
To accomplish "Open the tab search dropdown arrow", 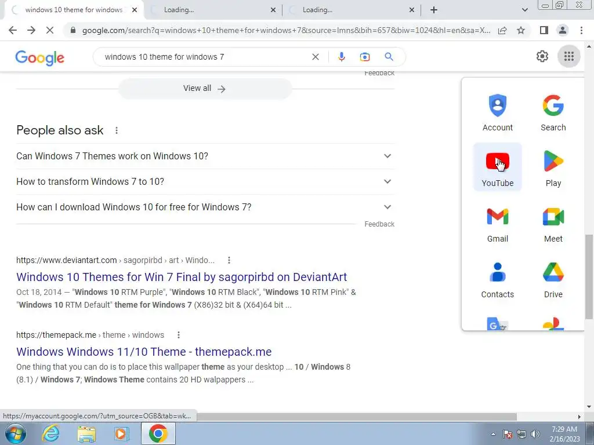I will (524, 10).
